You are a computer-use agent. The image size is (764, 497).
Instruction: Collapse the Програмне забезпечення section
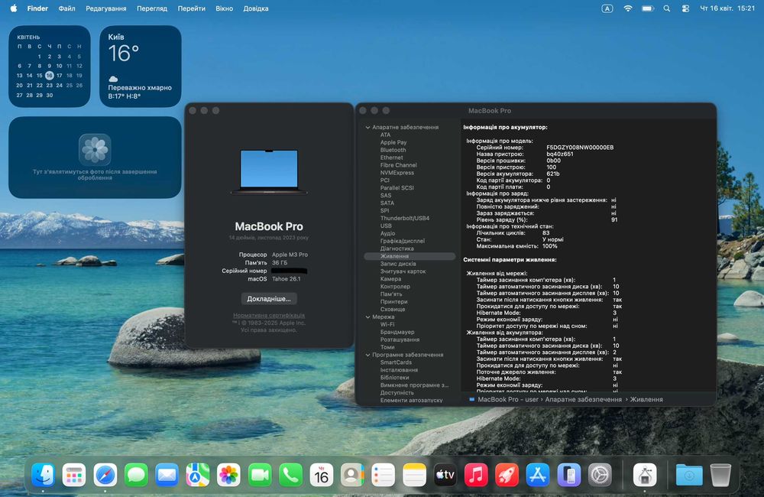point(368,355)
